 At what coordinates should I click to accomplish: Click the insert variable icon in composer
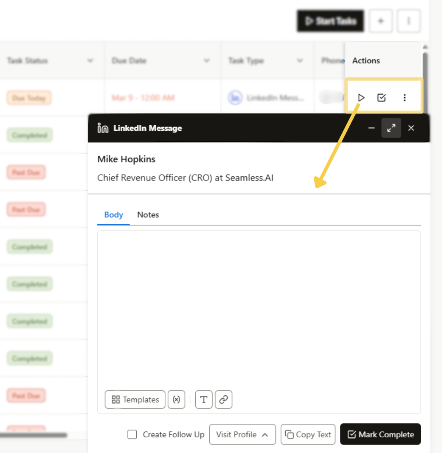coord(177,399)
